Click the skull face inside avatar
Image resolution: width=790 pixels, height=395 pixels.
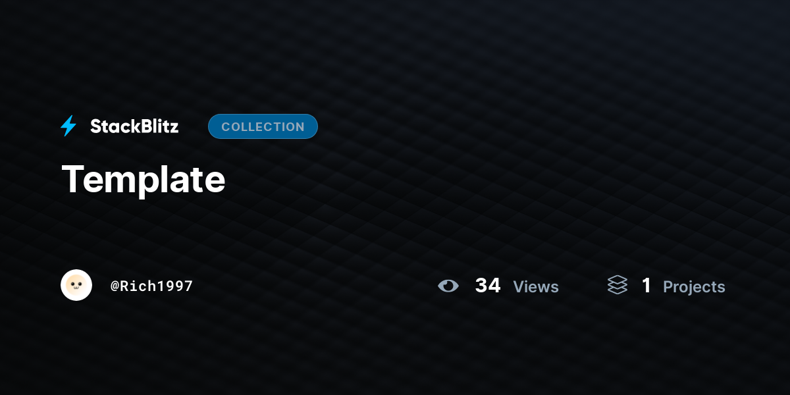pos(76,285)
